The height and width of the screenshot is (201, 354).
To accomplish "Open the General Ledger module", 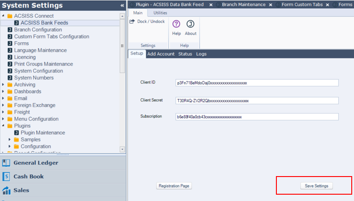I will coord(35,163).
